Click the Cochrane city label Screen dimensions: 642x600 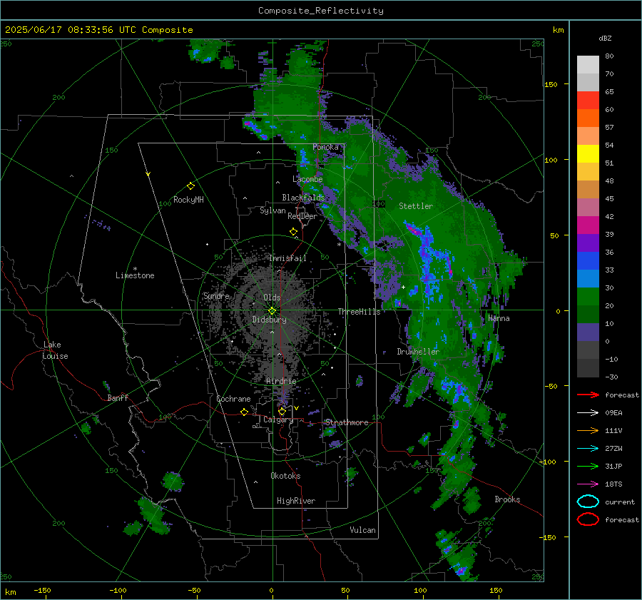[x=233, y=399]
